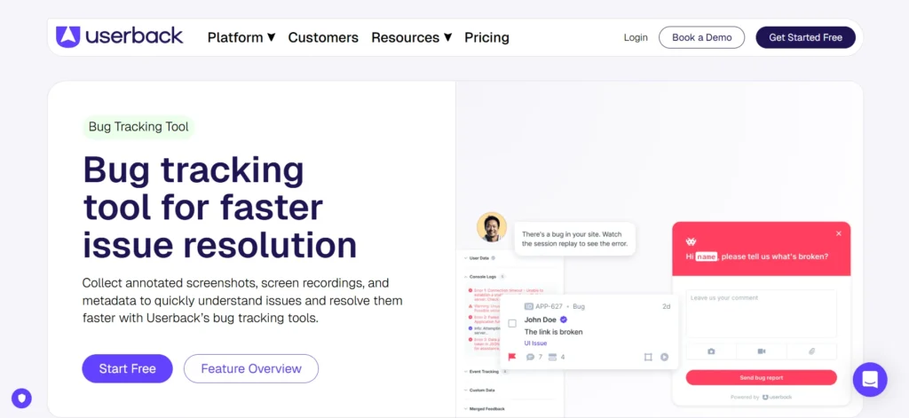This screenshot has height=418, width=909.
Task: Expand the Merged Feedback section
Action: [x=484, y=409]
